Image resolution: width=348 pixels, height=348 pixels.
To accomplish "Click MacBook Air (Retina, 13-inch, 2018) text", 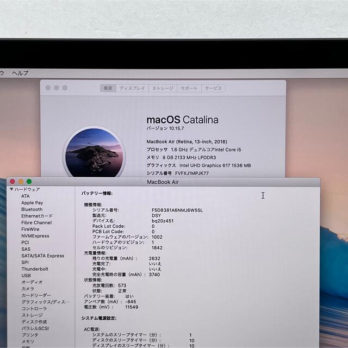I will (187, 142).
